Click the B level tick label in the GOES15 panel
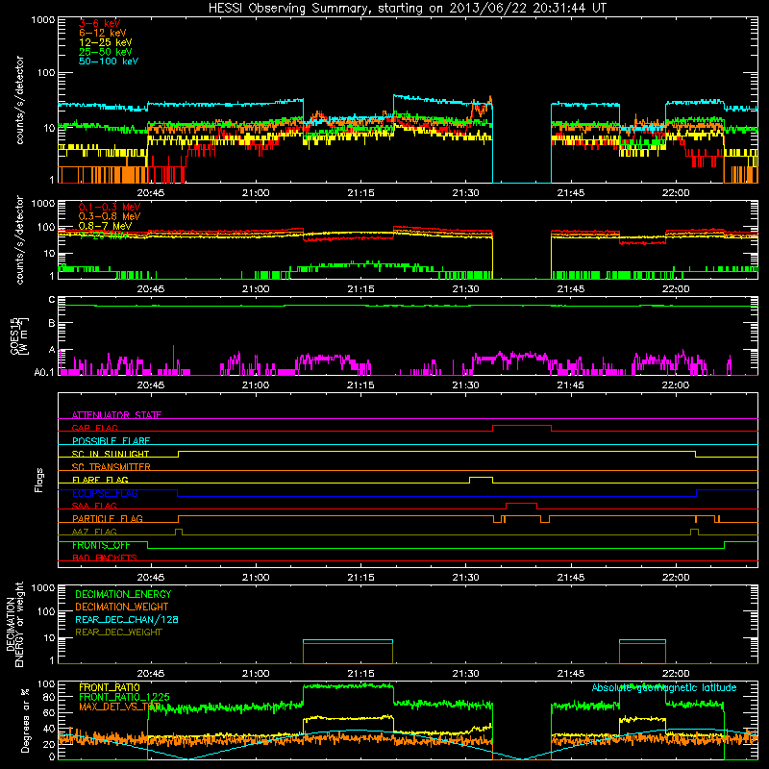Screen dimensions: 769x769 pyautogui.click(x=52, y=323)
